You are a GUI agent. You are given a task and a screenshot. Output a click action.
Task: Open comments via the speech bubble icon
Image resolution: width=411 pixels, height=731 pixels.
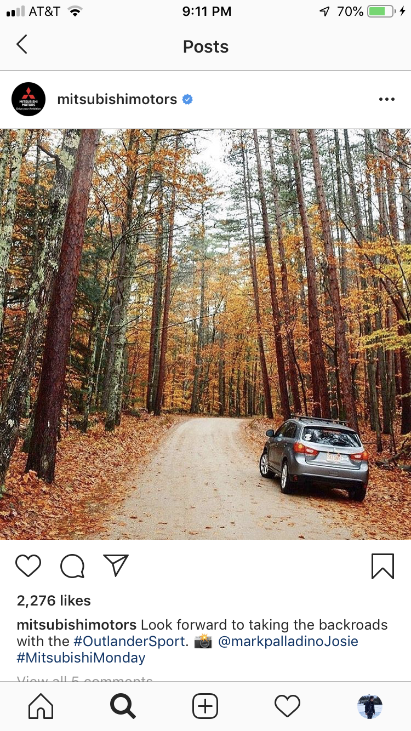(x=72, y=566)
